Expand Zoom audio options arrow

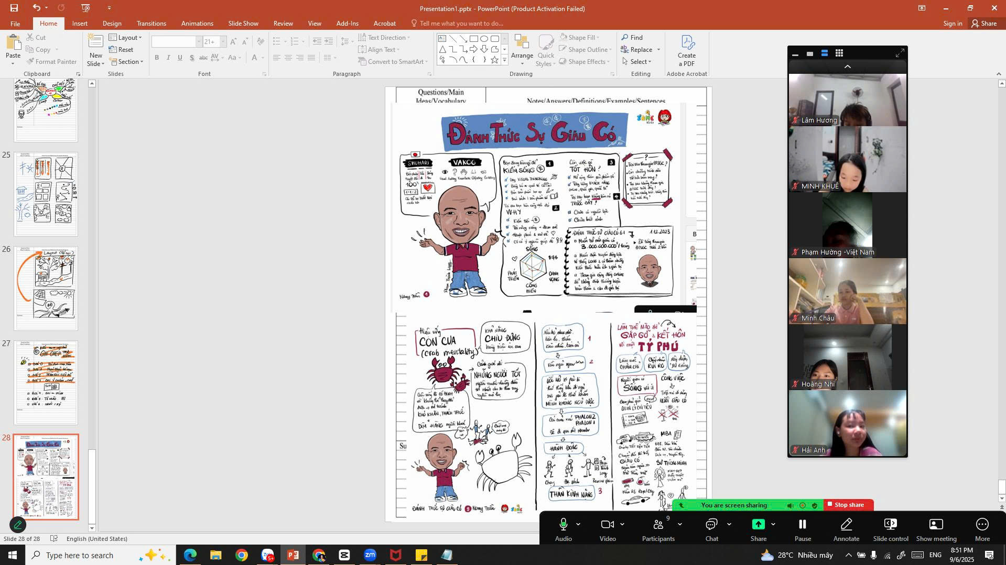578,524
